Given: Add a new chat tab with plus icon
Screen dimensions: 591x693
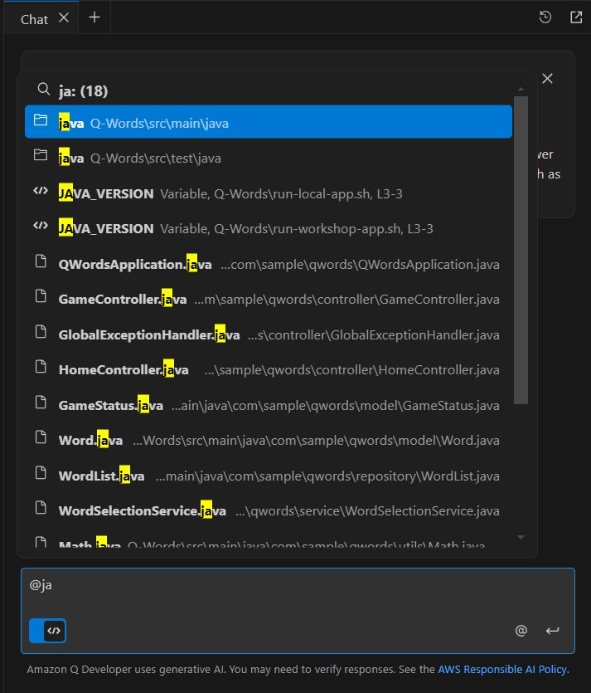Looking at the screenshot, I should [94, 17].
